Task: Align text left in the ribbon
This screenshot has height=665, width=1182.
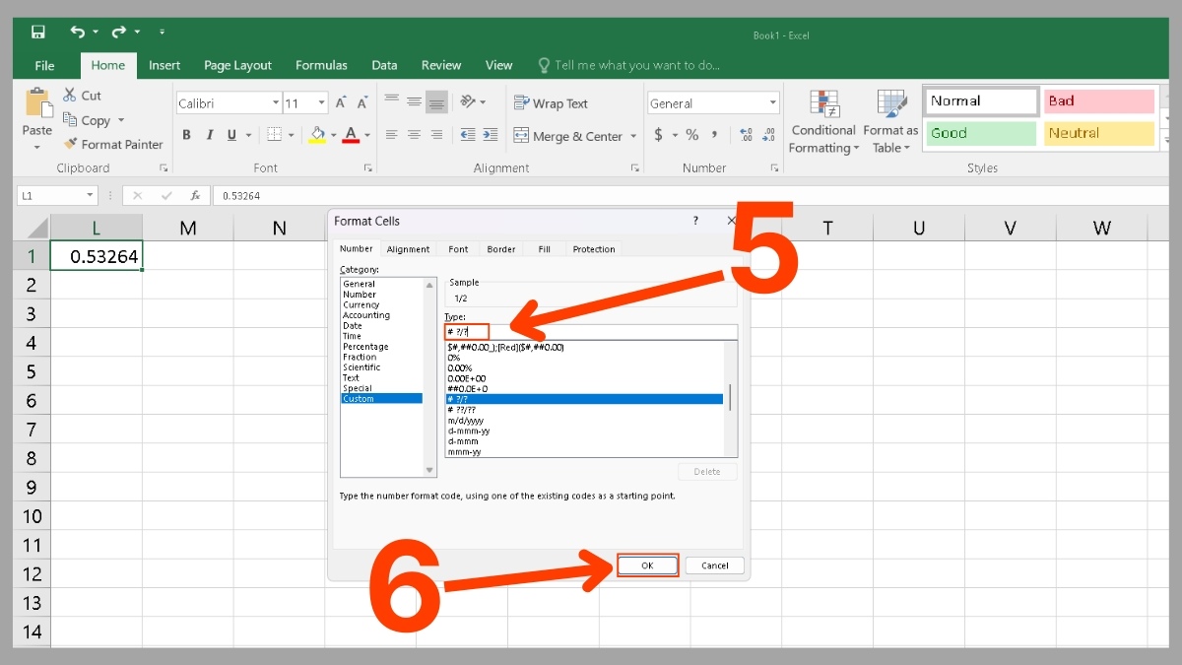Action: coord(391,135)
